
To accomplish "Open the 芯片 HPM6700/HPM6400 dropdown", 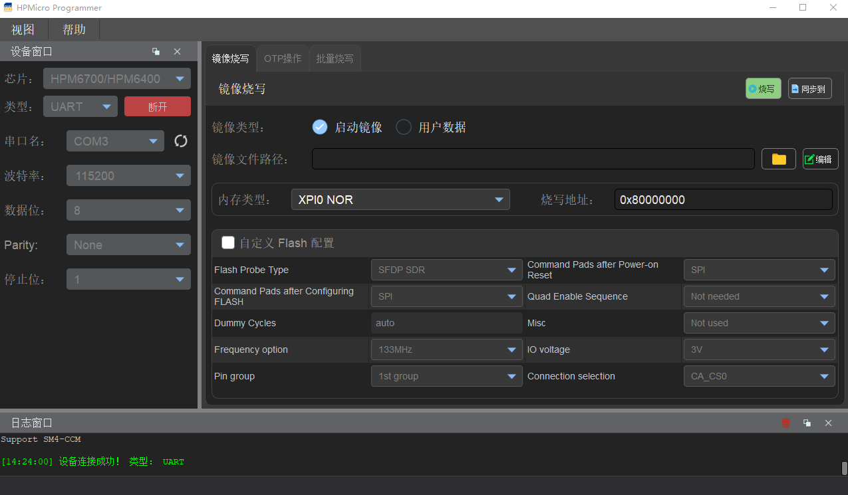I will coord(117,78).
